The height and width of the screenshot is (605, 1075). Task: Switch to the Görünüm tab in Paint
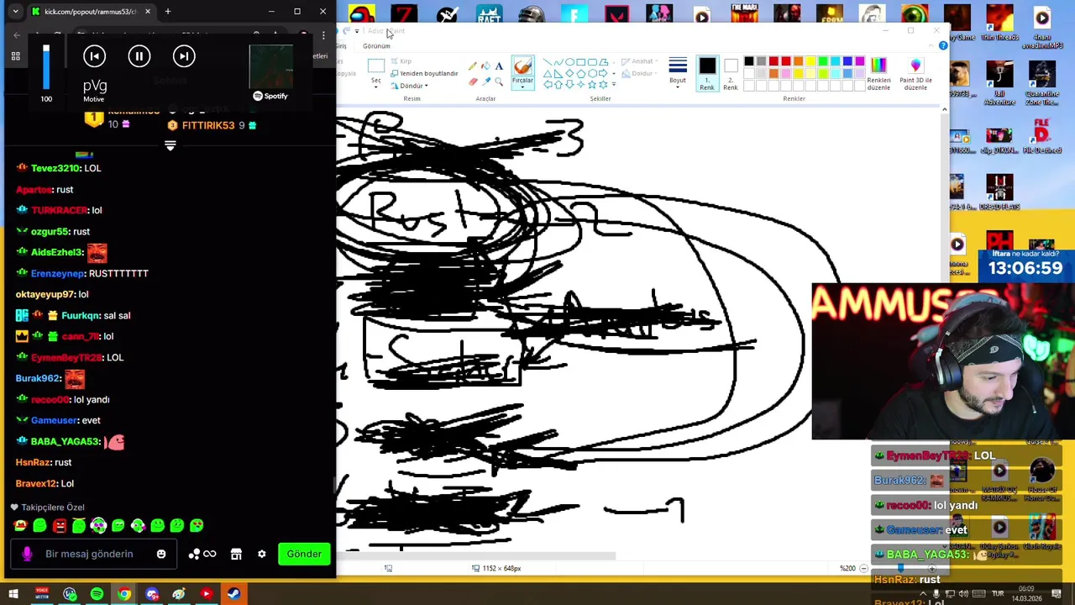point(376,46)
